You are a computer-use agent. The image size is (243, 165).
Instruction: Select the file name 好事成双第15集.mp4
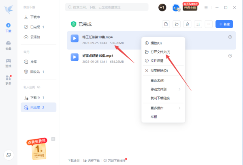98,56
